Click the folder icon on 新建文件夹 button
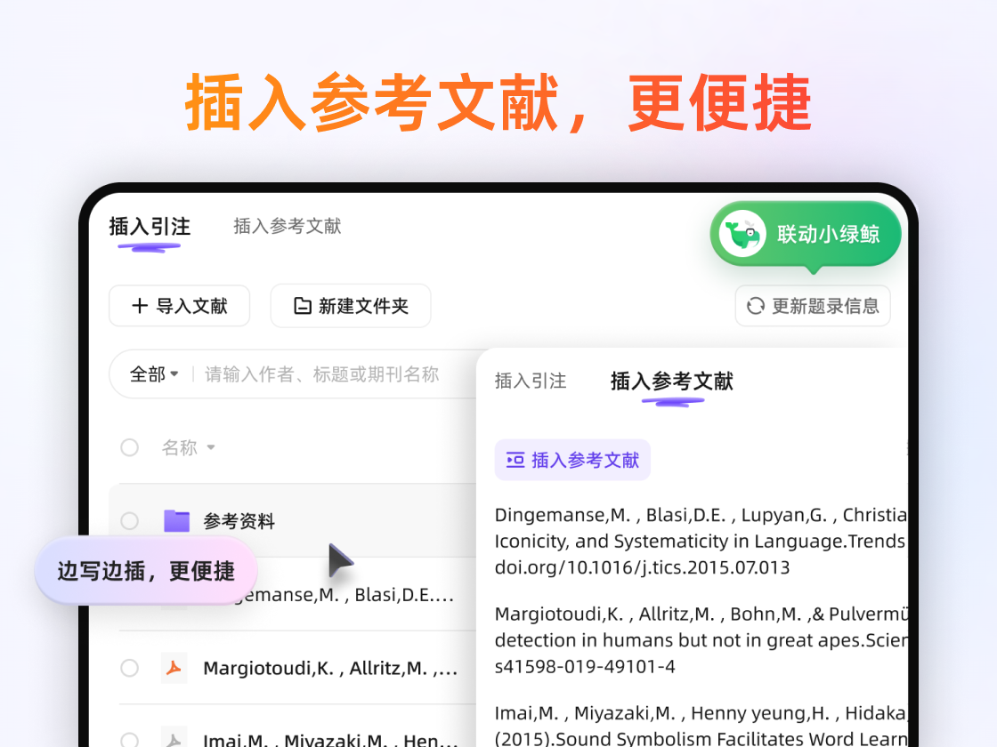 click(x=303, y=305)
